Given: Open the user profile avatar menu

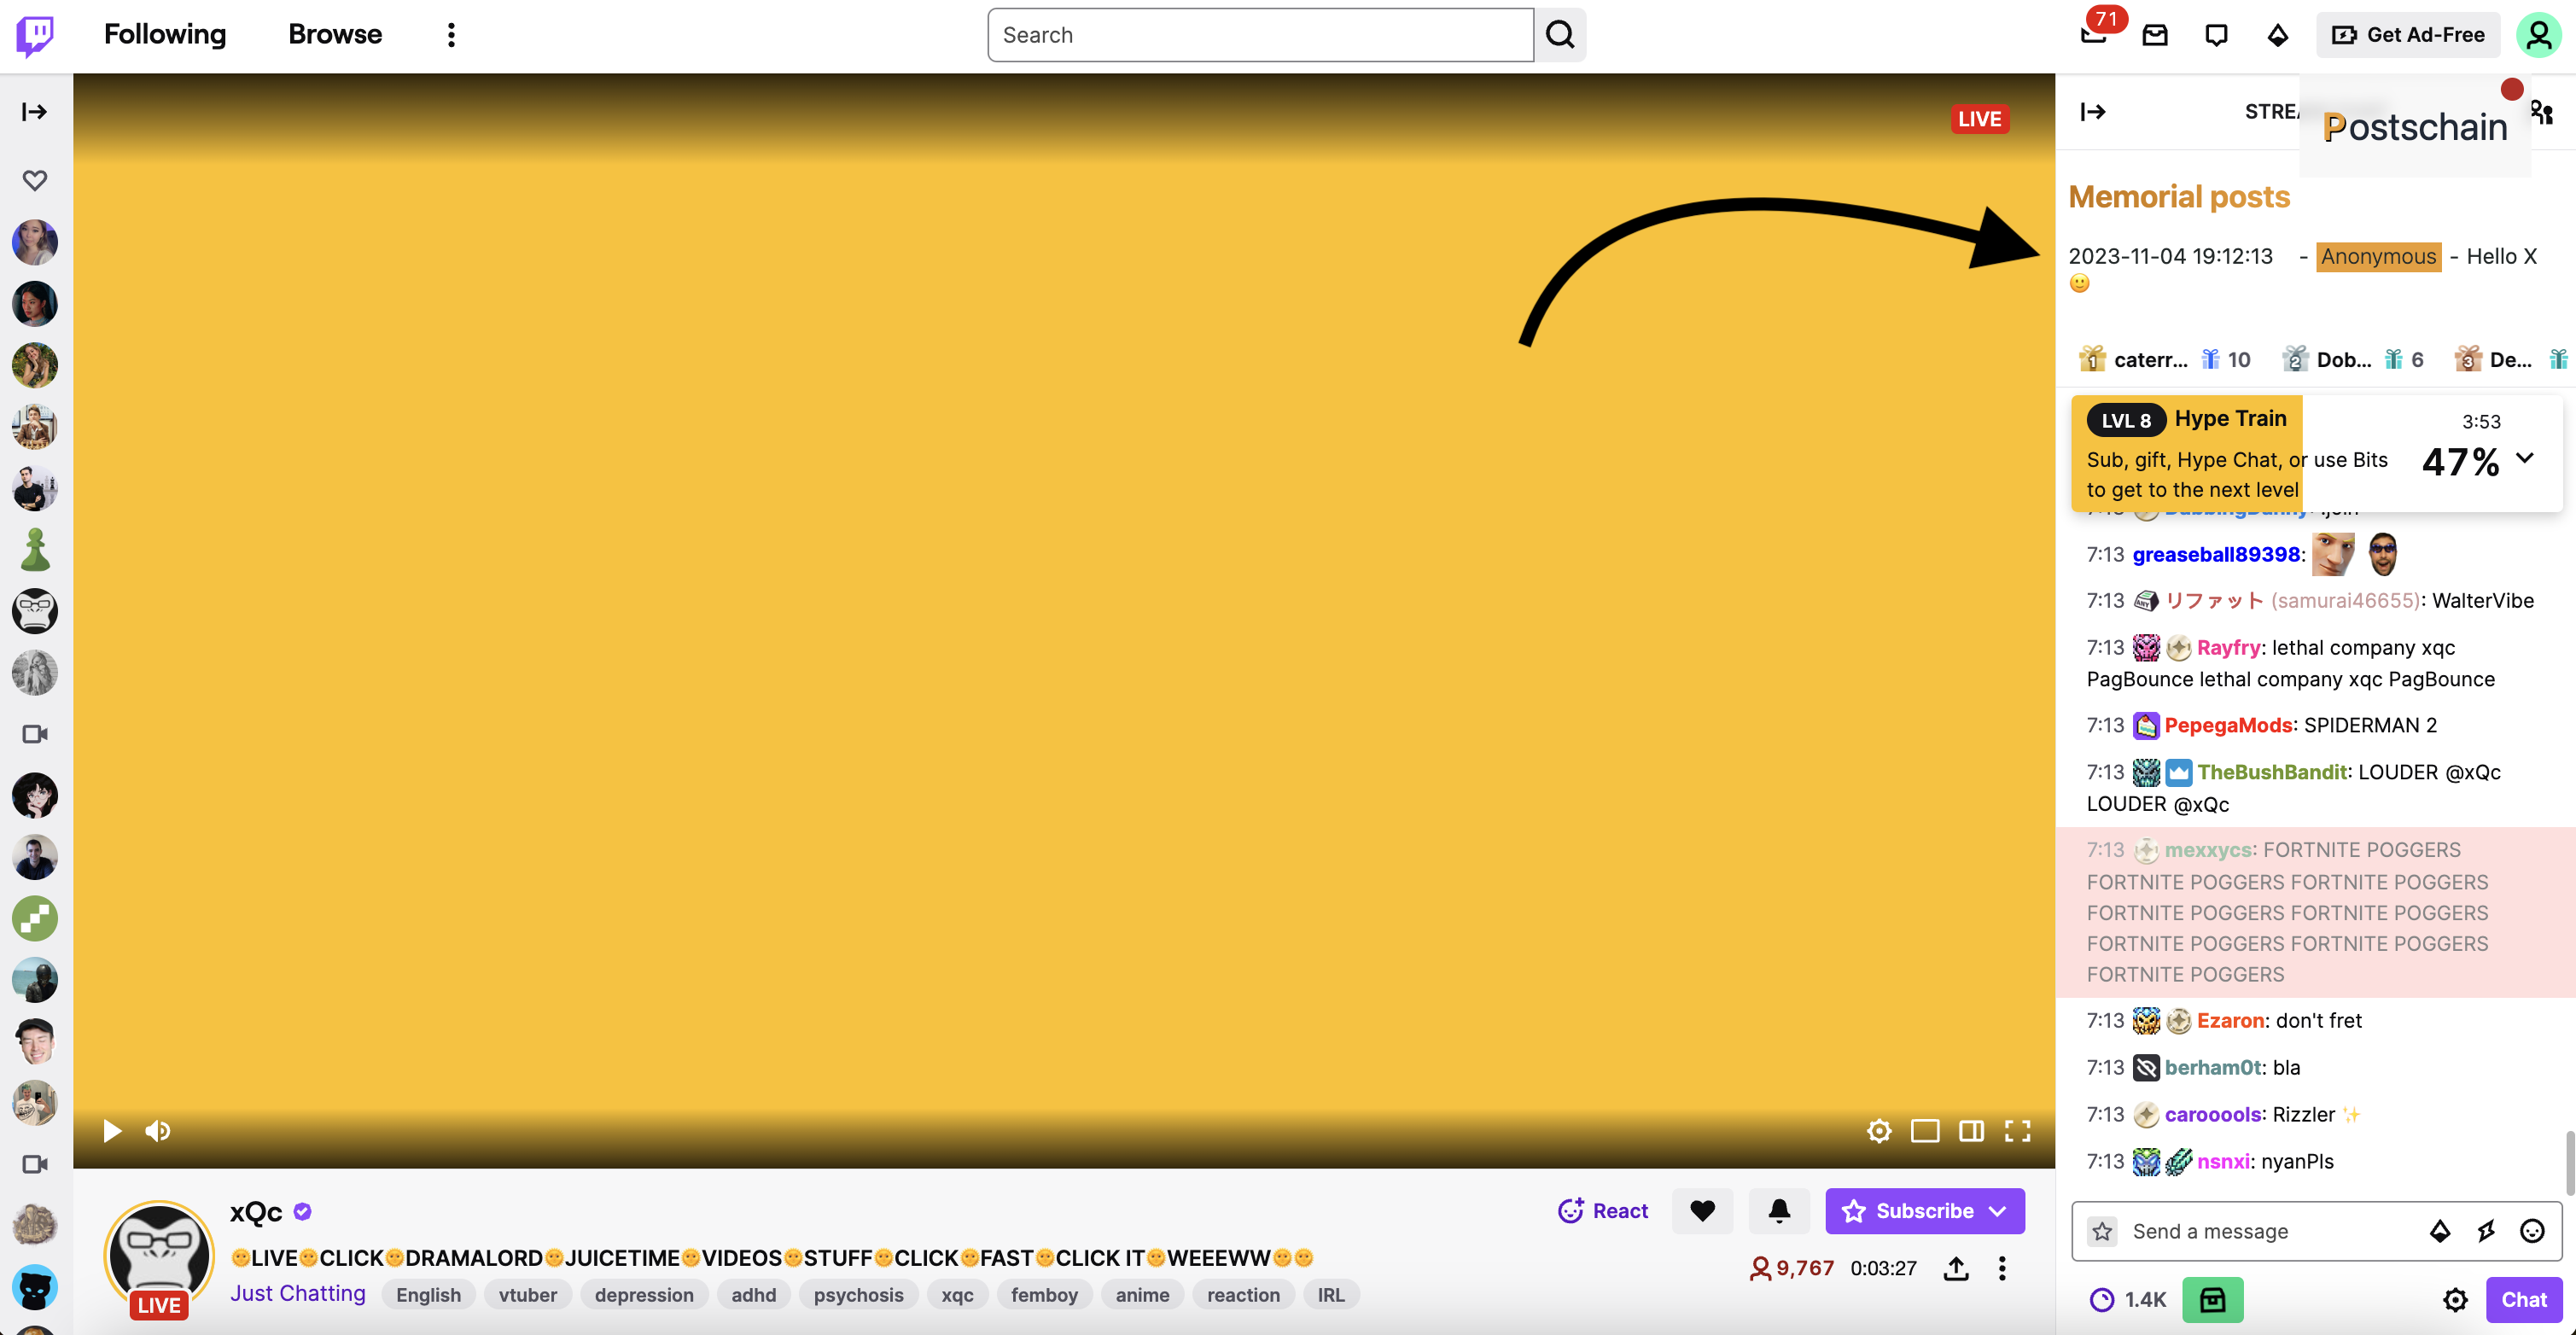Looking at the screenshot, I should 2539,35.
